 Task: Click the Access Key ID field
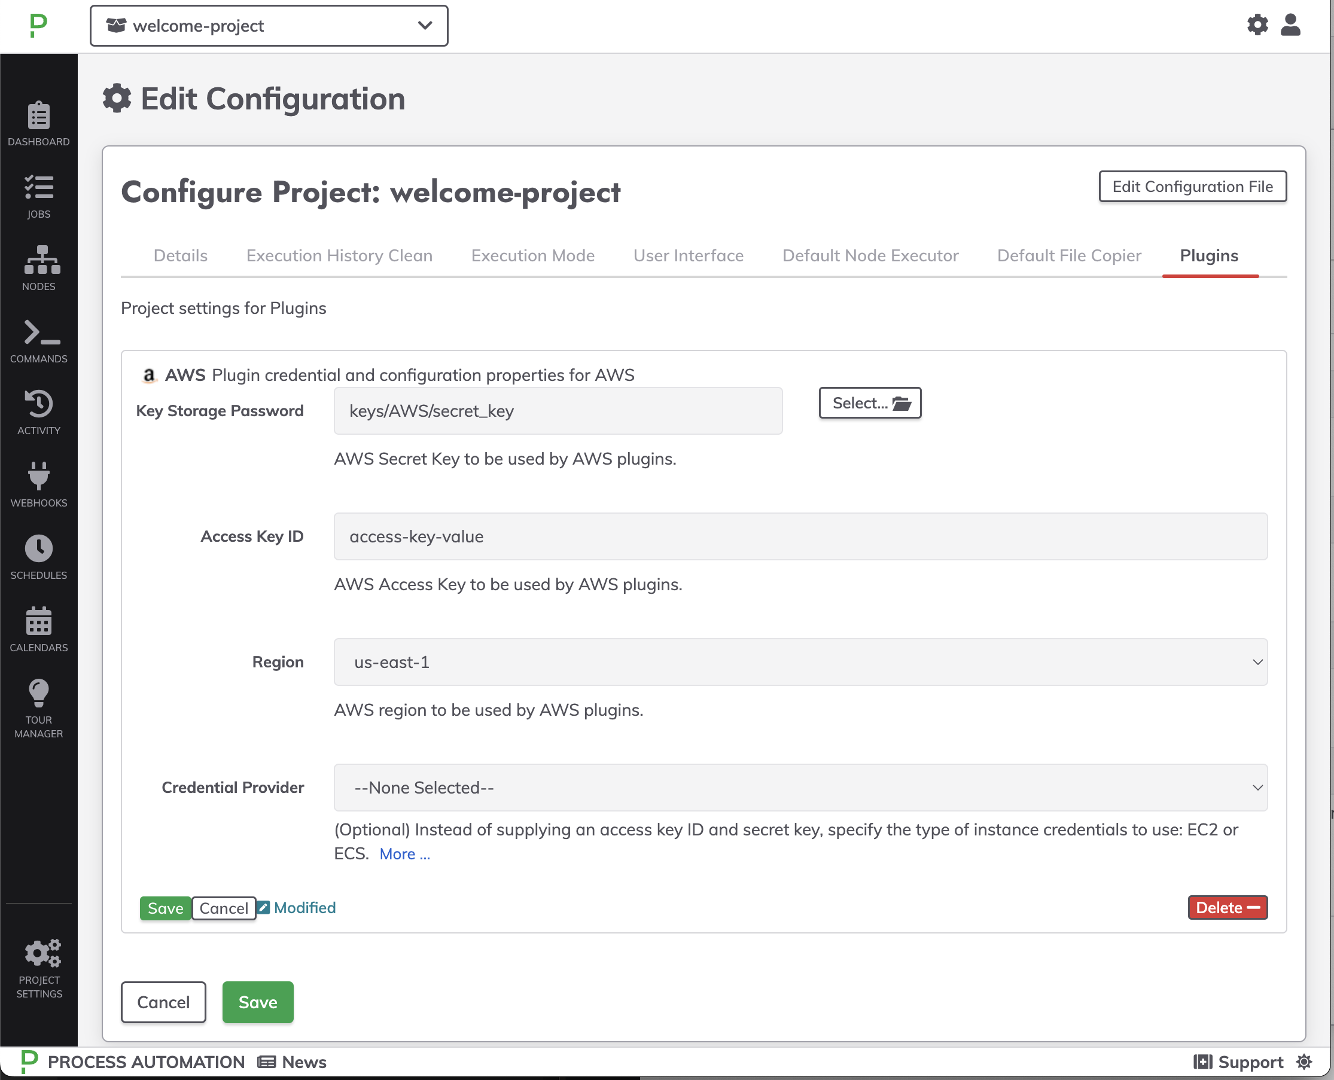pyautogui.click(x=800, y=536)
